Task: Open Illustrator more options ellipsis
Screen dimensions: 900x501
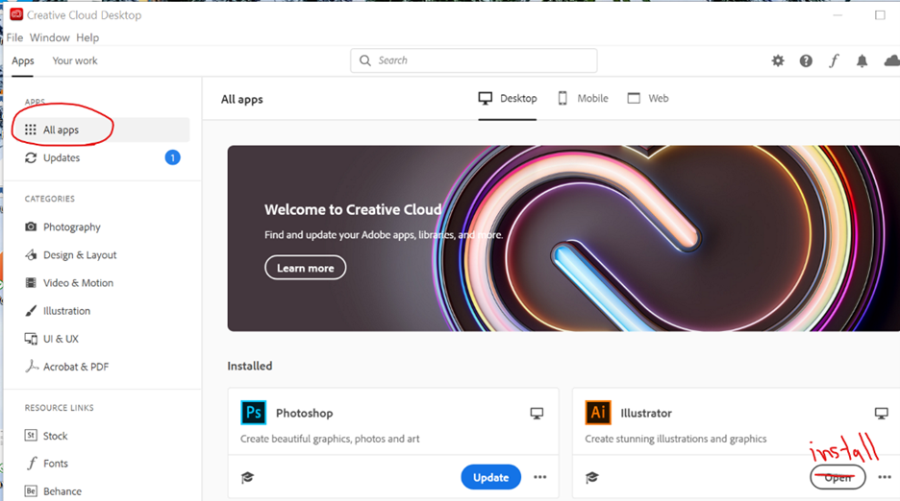Action: point(885,477)
